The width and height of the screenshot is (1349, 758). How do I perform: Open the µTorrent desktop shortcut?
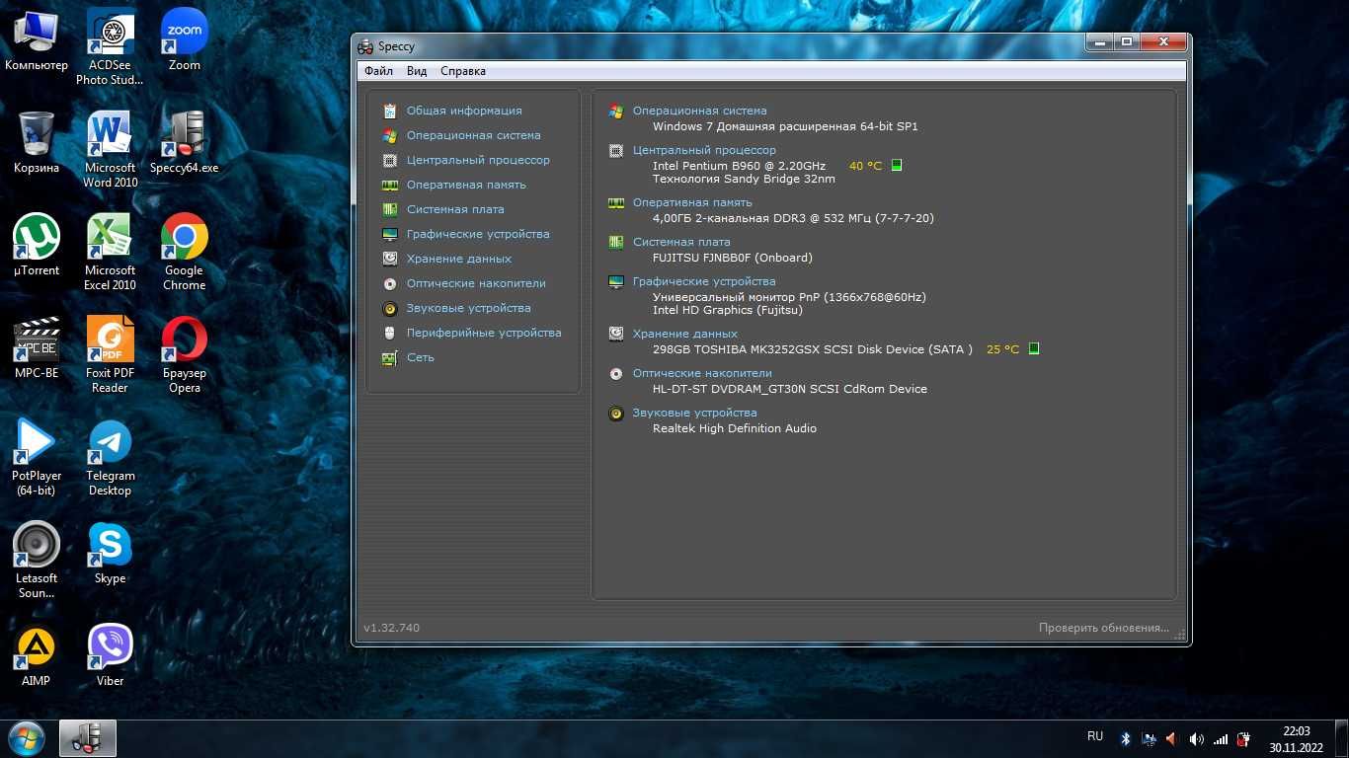click(37, 246)
